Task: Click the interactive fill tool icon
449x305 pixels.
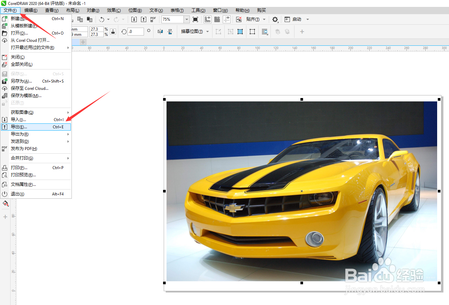Action: click(x=5, y=204)
